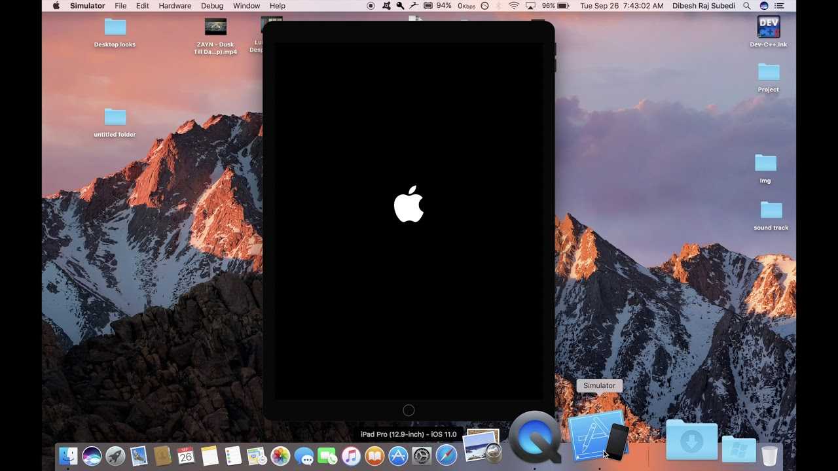Click screen recording stop icon in menu bar
Image resolution: width=838 pixels, height=471 pixels.
click(371, 6)
